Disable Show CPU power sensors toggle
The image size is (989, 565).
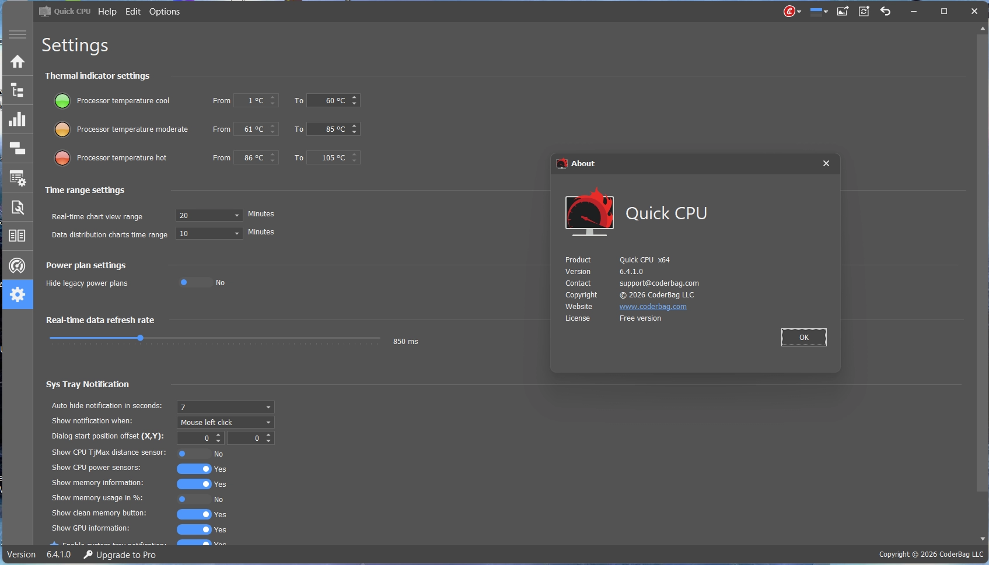(194, 469)
